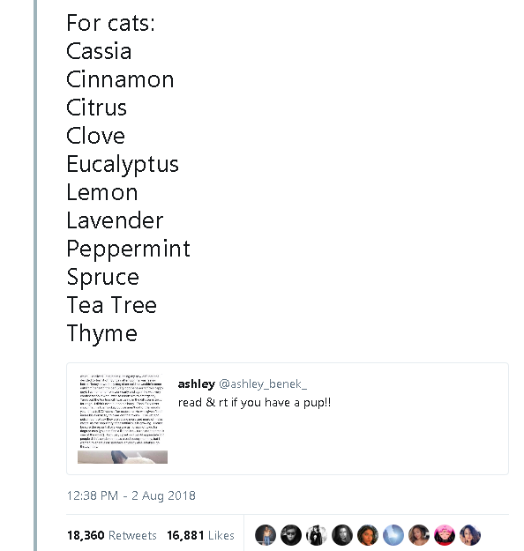Click the word Eucalyptus in the tweet

click(x=123, y=165)
